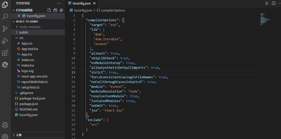Open react-app-env.d.ts in the file tree
This screenshot has height=139, width=281.
(x=34, y=76)
